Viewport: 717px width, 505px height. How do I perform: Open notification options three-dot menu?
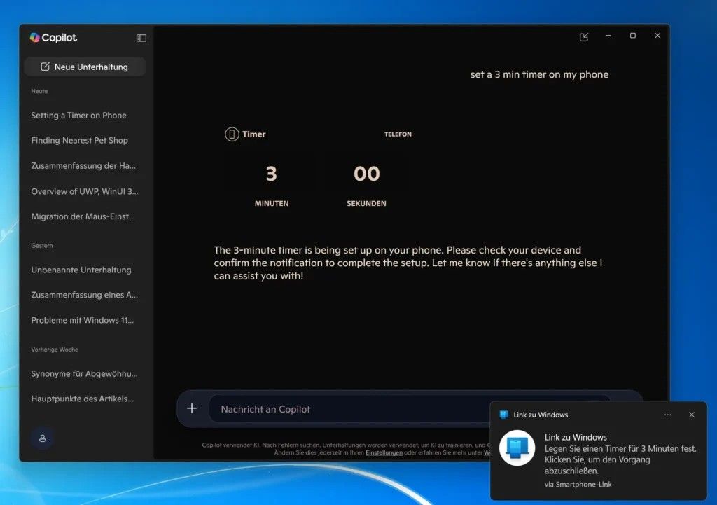[668, 415]
